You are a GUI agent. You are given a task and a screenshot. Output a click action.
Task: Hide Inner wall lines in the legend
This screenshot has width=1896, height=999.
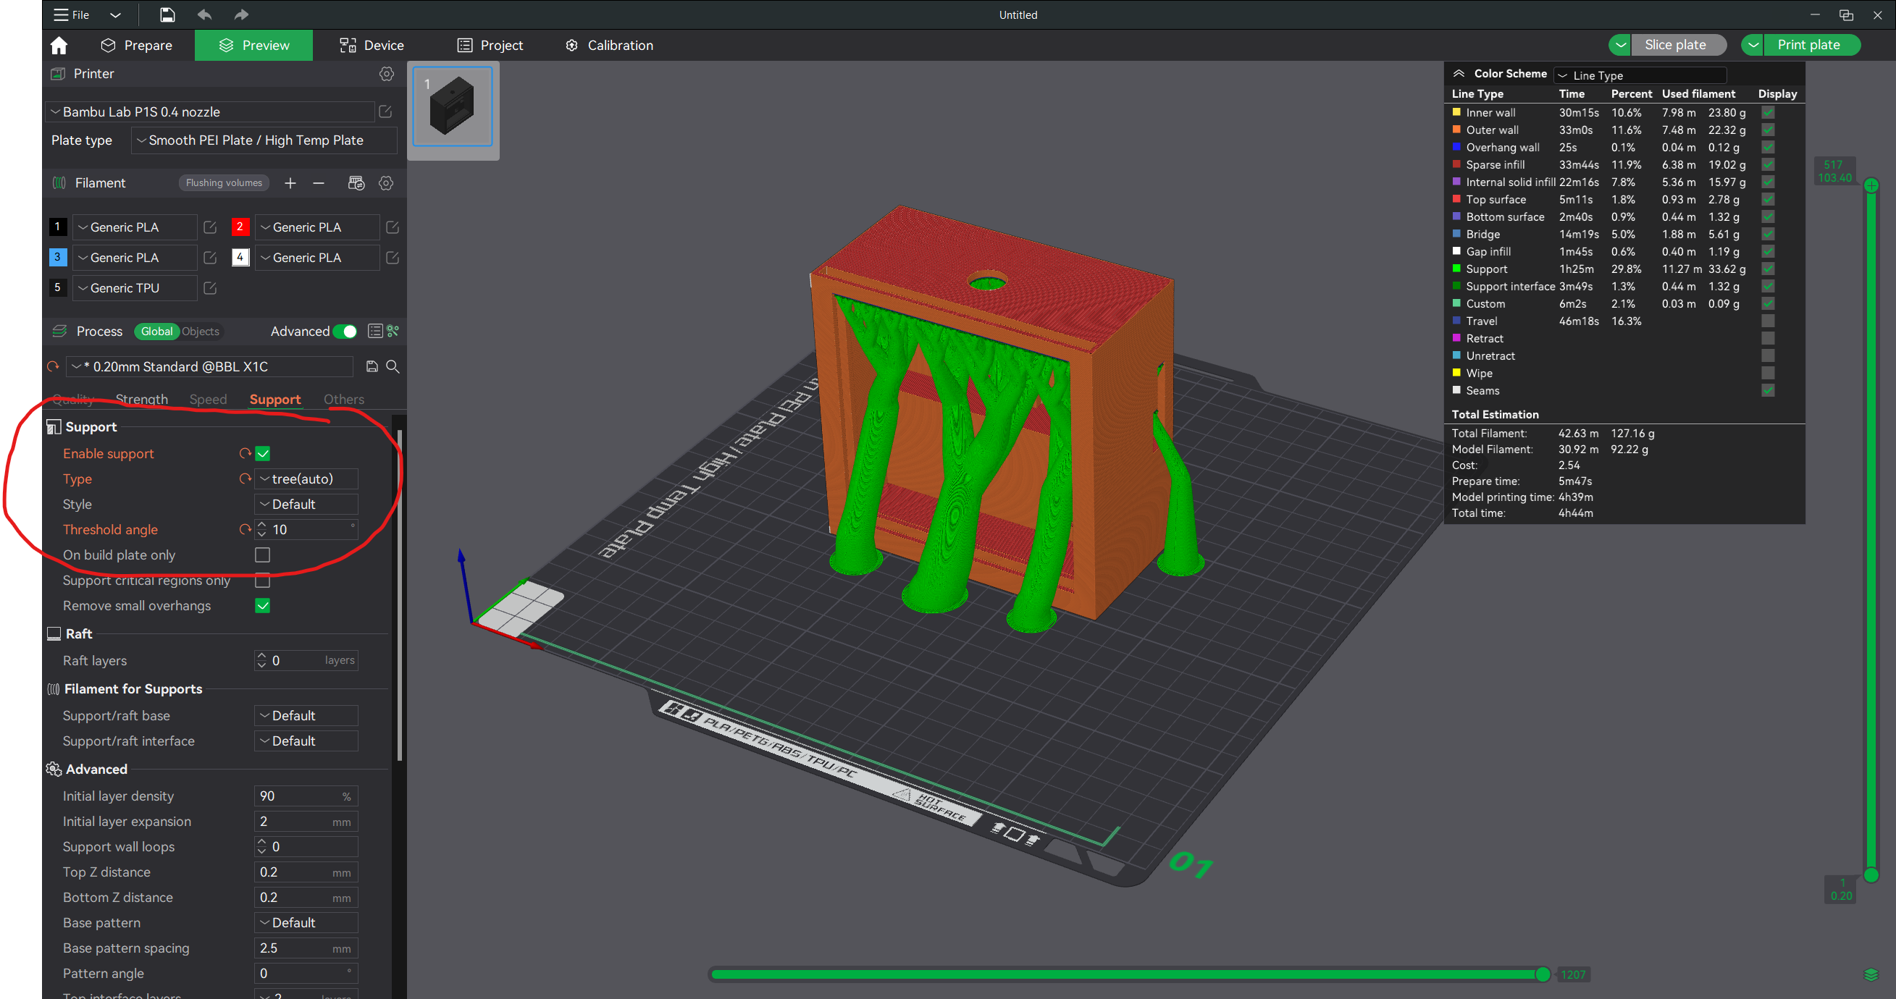point(1768,112)
